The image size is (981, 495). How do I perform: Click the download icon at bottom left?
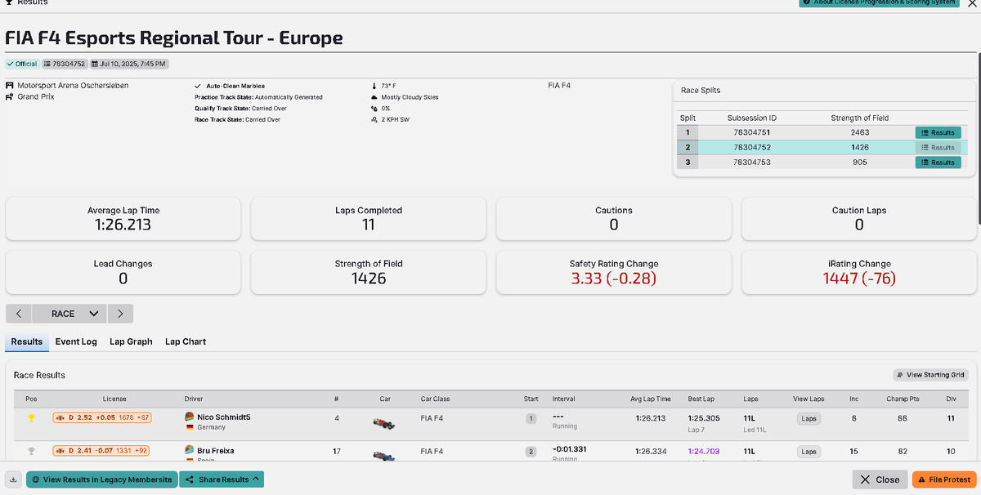pyautogui.click(x=14, y=479)
